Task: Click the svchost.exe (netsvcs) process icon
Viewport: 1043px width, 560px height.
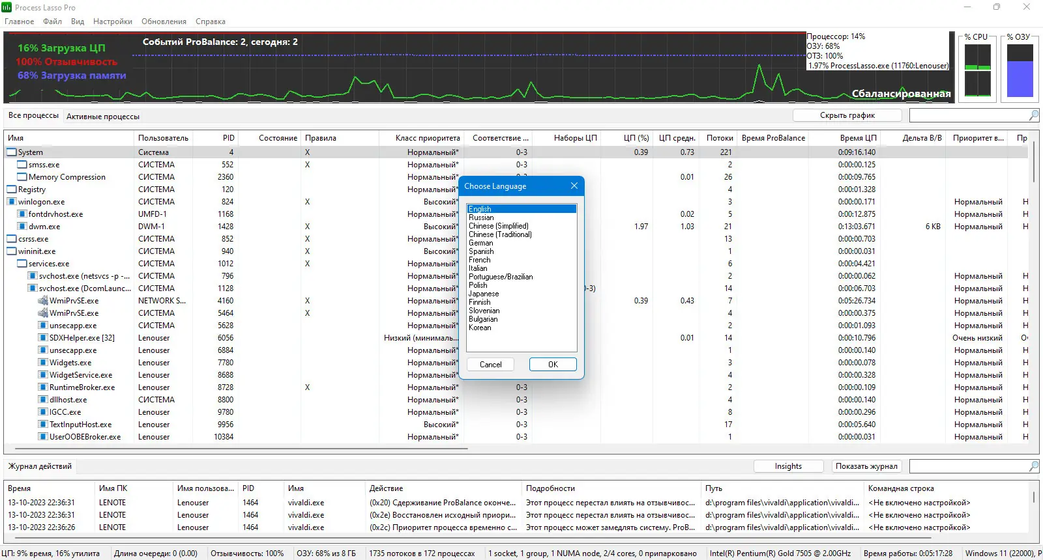Action: point(33,276)
